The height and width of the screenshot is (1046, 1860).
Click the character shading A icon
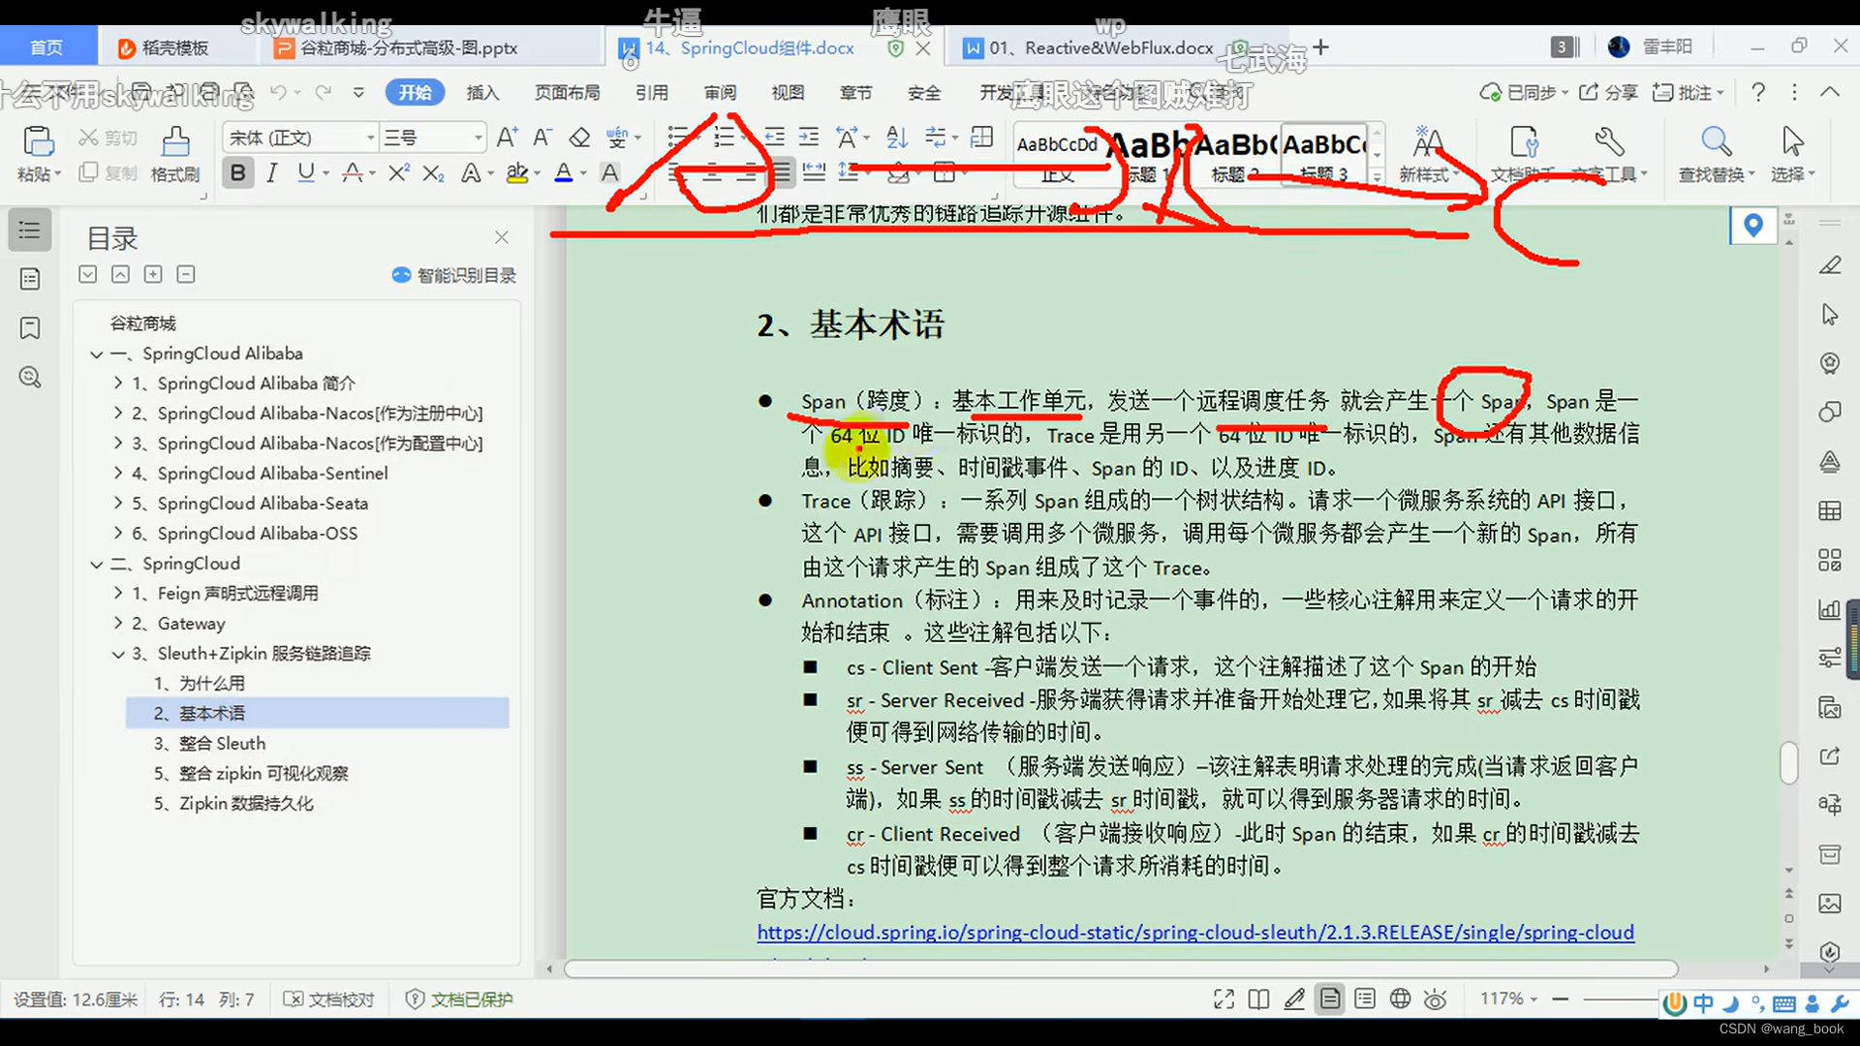609,173
